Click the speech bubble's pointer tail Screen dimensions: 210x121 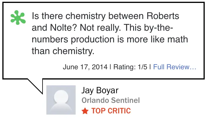(36, 85)
